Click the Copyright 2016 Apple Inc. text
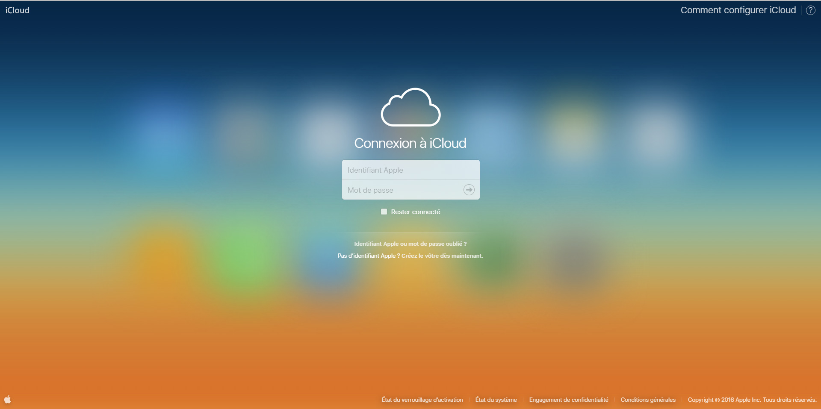Image resolution: width=821 pixels, height=409 pixels. tap(752, 400)
